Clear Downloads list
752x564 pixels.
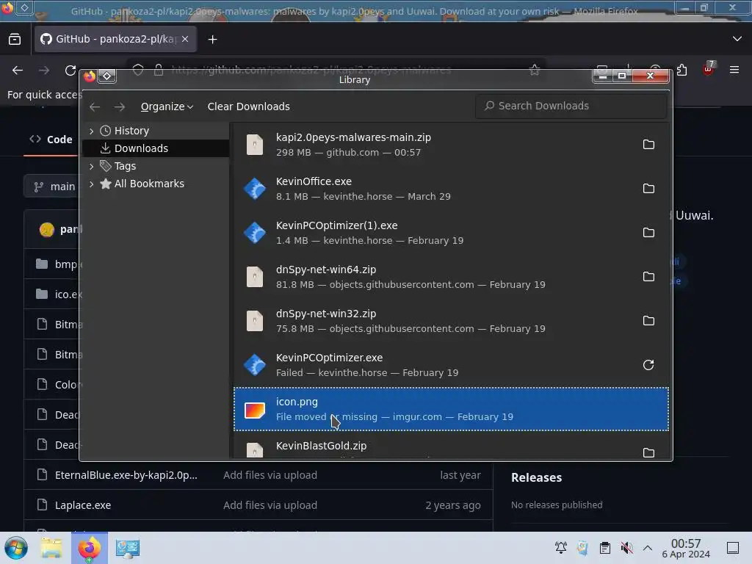coord(248,106)
